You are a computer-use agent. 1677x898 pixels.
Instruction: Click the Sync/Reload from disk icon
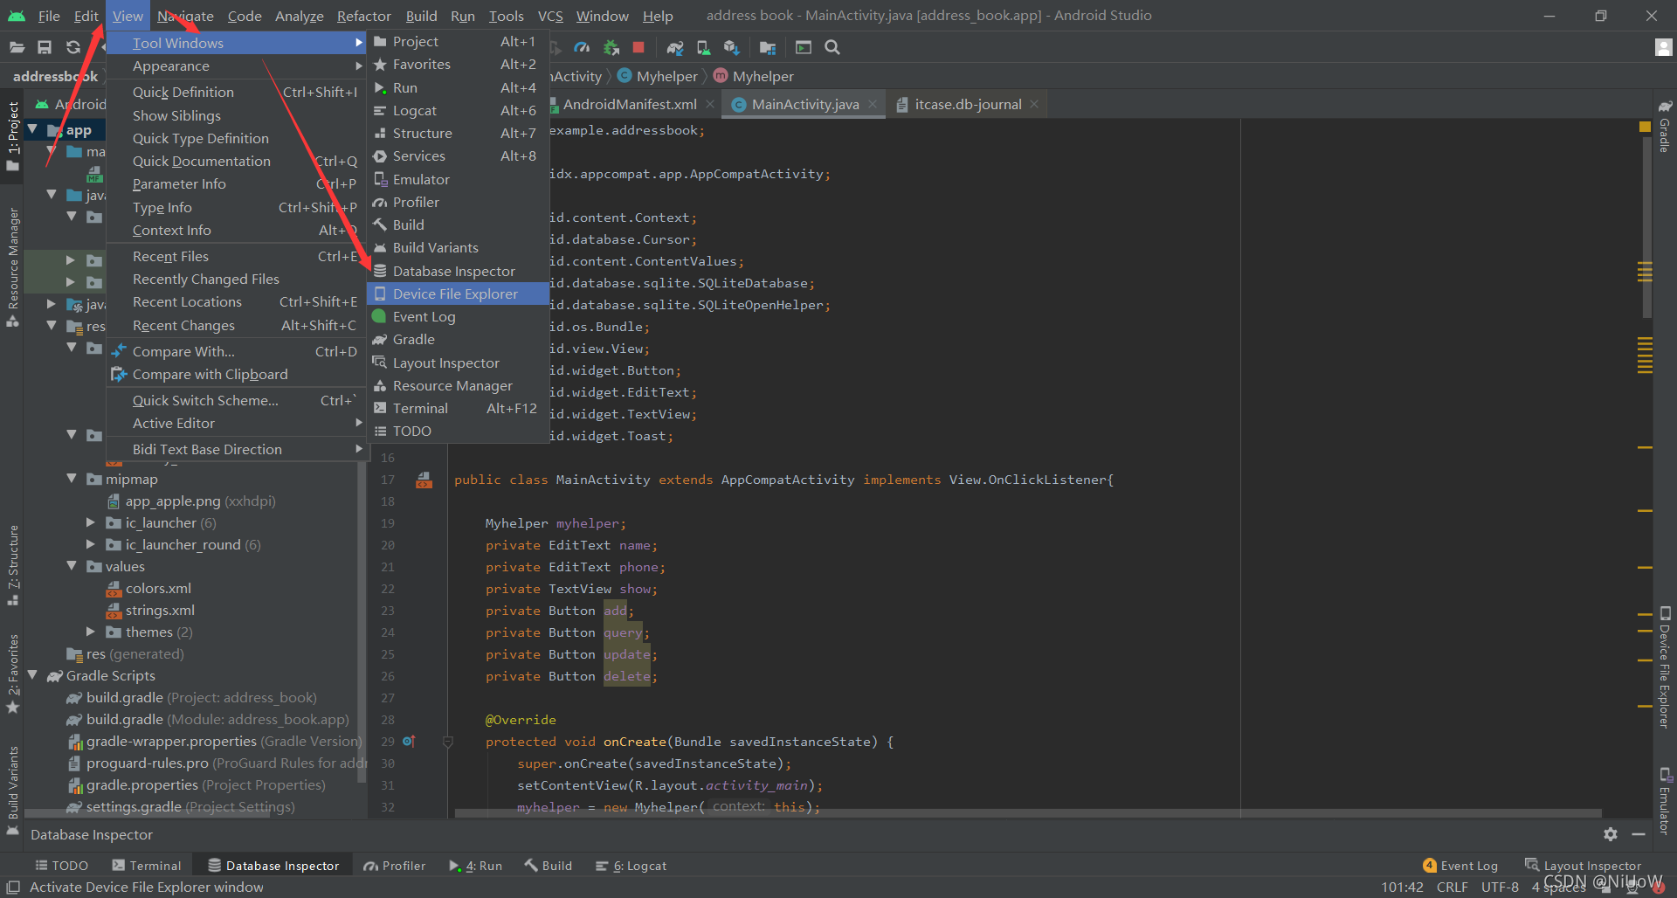coord(73,47)
